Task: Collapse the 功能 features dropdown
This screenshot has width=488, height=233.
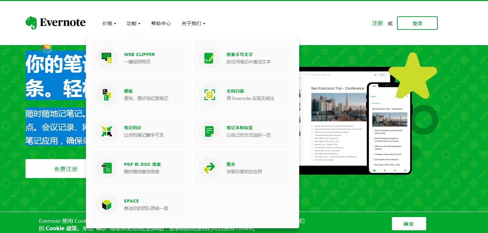Action: point(133,23)
